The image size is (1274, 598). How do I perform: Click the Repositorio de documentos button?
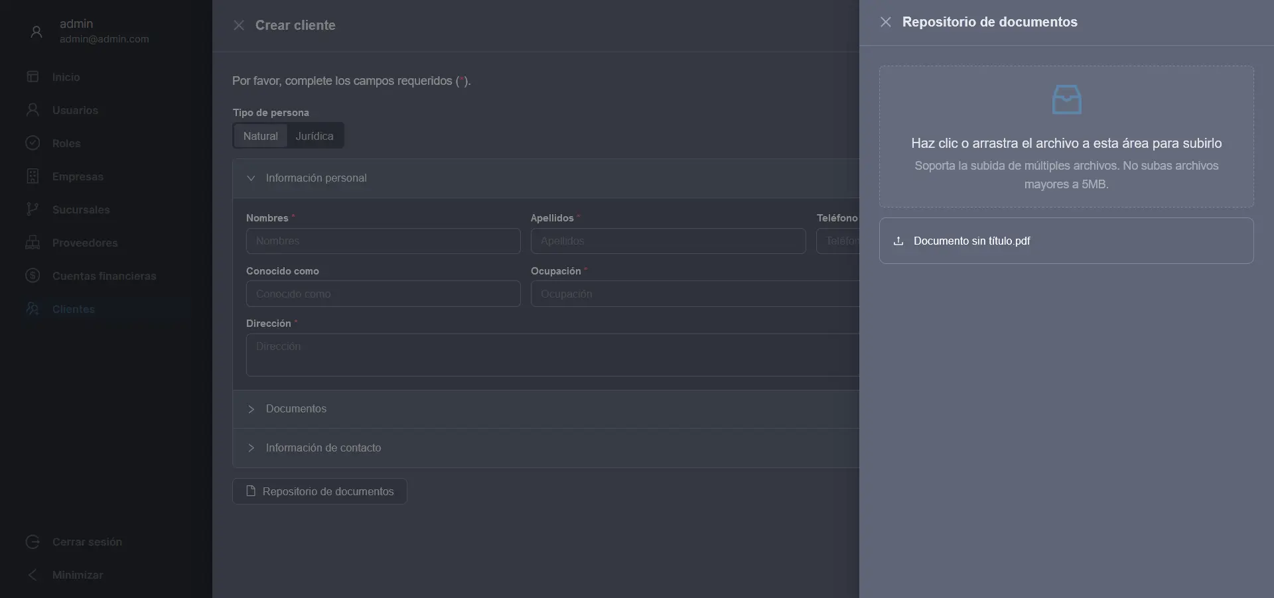coord(320,491)
